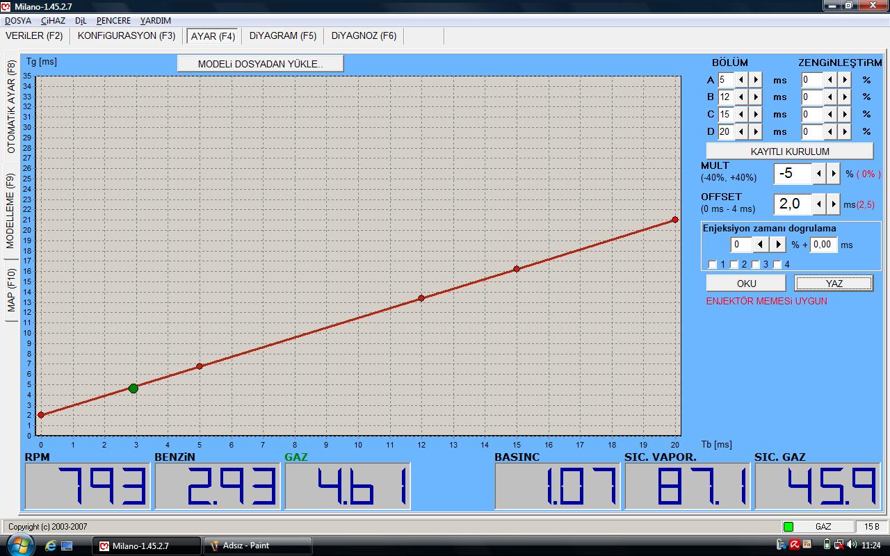Increase section B ms value
This screenshot has height=556, width=890.
pos(756,97)
